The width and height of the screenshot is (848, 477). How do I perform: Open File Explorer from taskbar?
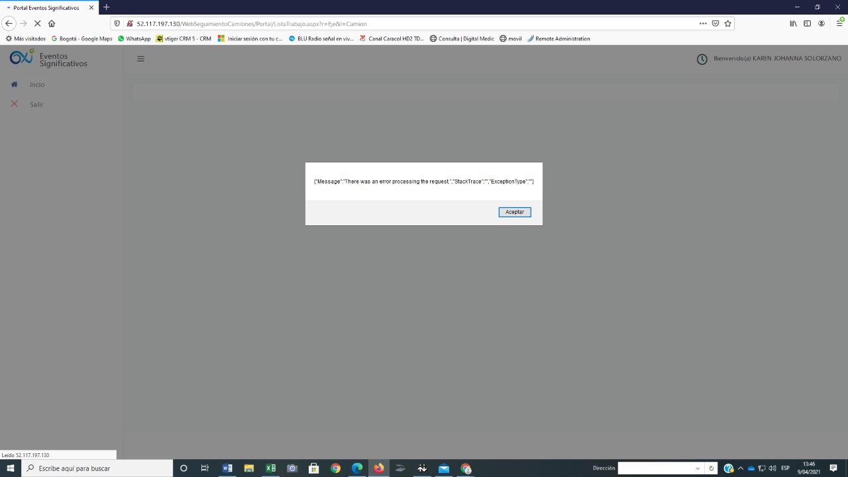click(x=249, y=468)
